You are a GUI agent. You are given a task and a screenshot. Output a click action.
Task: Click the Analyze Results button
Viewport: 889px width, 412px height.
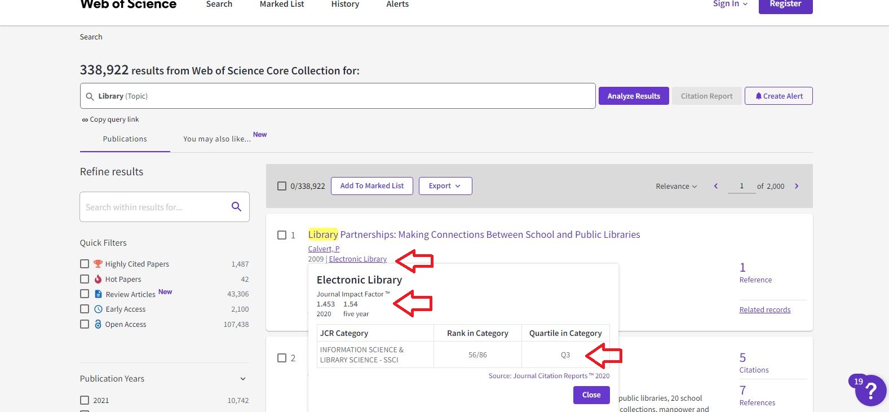click(x=634, y=96)
